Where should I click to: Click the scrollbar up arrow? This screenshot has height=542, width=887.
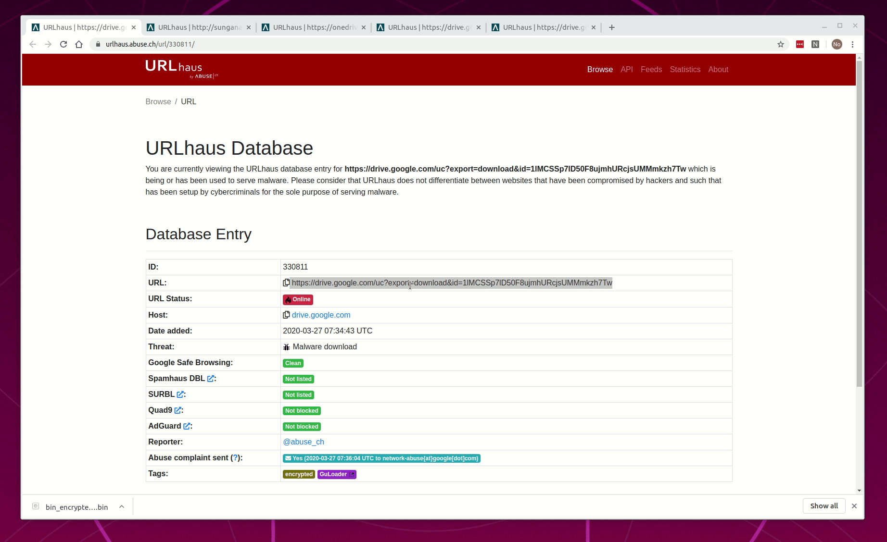[859, 58]
